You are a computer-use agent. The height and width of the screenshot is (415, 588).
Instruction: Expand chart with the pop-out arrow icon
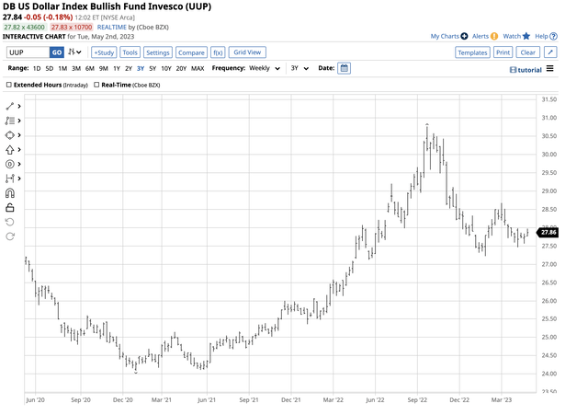(x=550, y=52)
